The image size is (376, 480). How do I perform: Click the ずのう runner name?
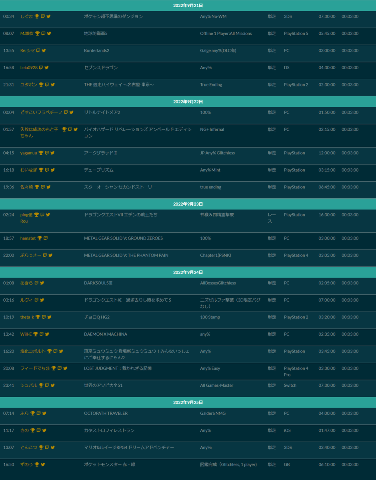pyautogui.click(x=27, y=465)
